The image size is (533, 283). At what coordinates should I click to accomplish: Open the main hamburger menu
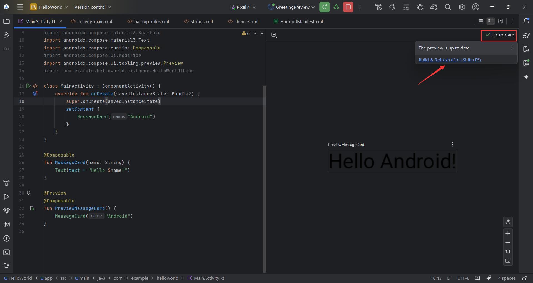(20, 7)
